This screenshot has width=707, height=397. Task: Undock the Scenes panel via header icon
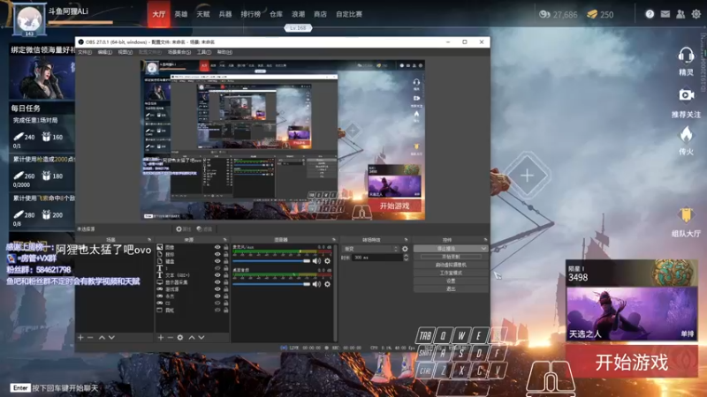click(148, 240)
